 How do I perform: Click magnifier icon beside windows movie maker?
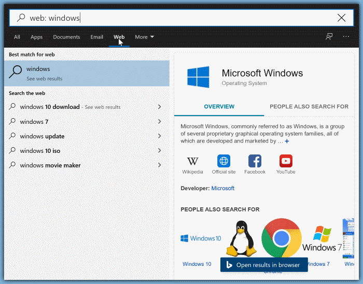pyautogui.click(x=12, y=165)
